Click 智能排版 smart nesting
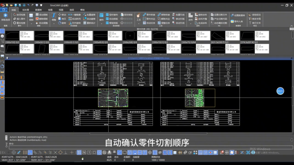Screen dimensions: 294x165 (x=112, y=23)
